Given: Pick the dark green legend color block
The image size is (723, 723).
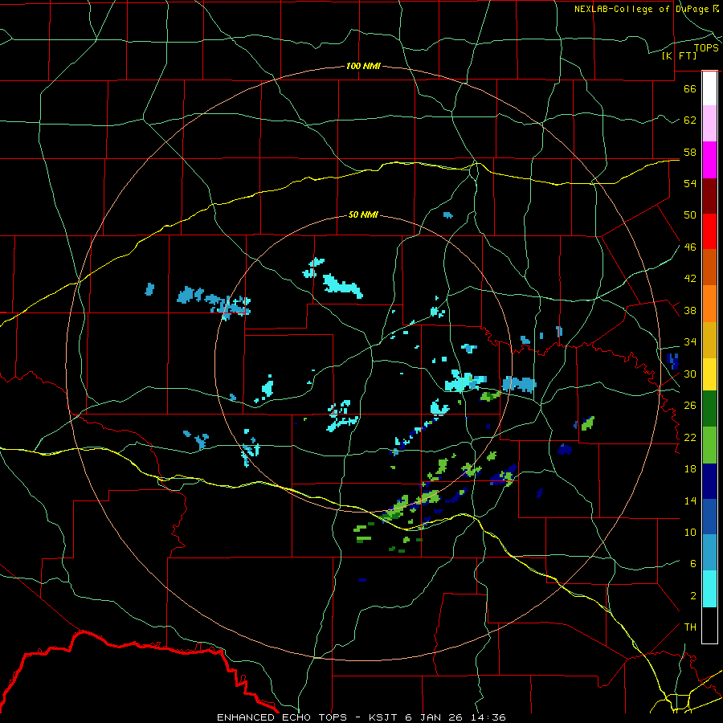Looking at the screenshot, I should 709,409.
